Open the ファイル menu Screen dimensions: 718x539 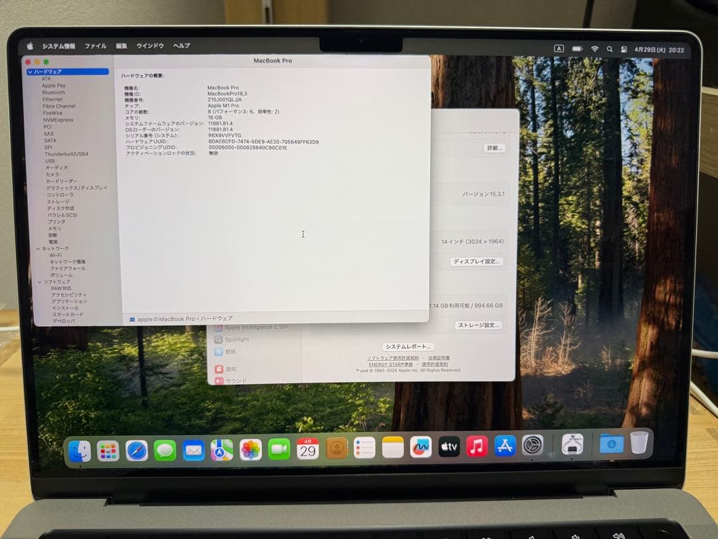[95, 47]
